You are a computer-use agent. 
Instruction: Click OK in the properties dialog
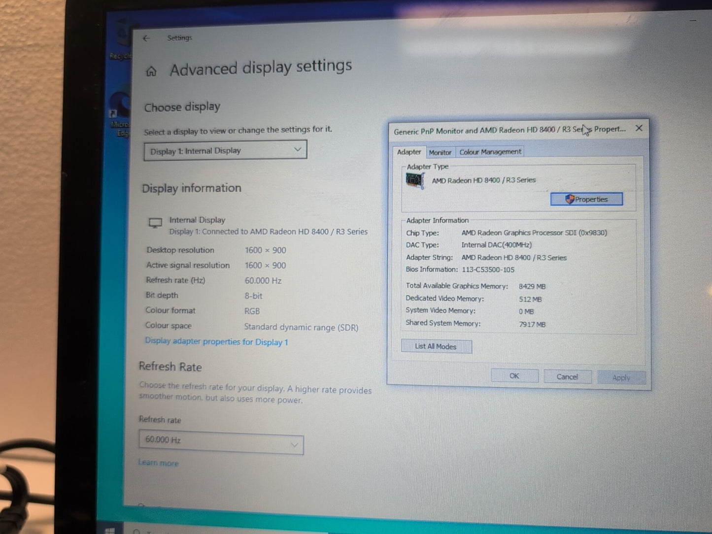coord(514,376)
